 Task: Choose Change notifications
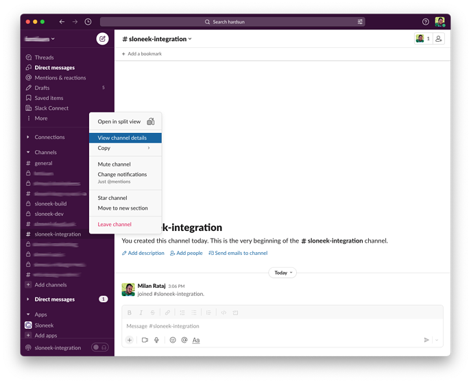click(x=125, y=177)
